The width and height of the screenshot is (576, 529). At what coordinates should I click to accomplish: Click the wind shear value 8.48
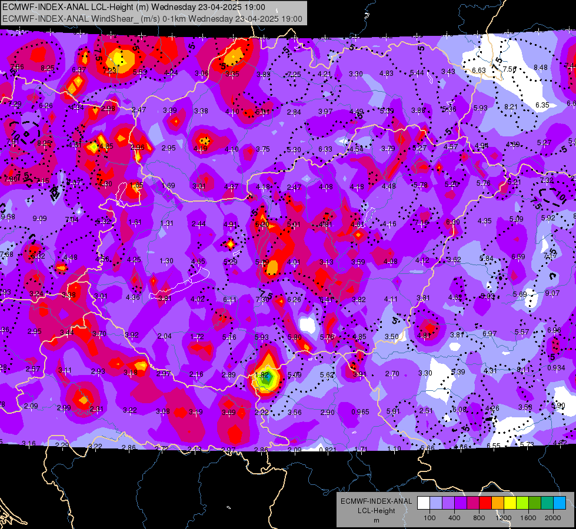click(540, 68)
